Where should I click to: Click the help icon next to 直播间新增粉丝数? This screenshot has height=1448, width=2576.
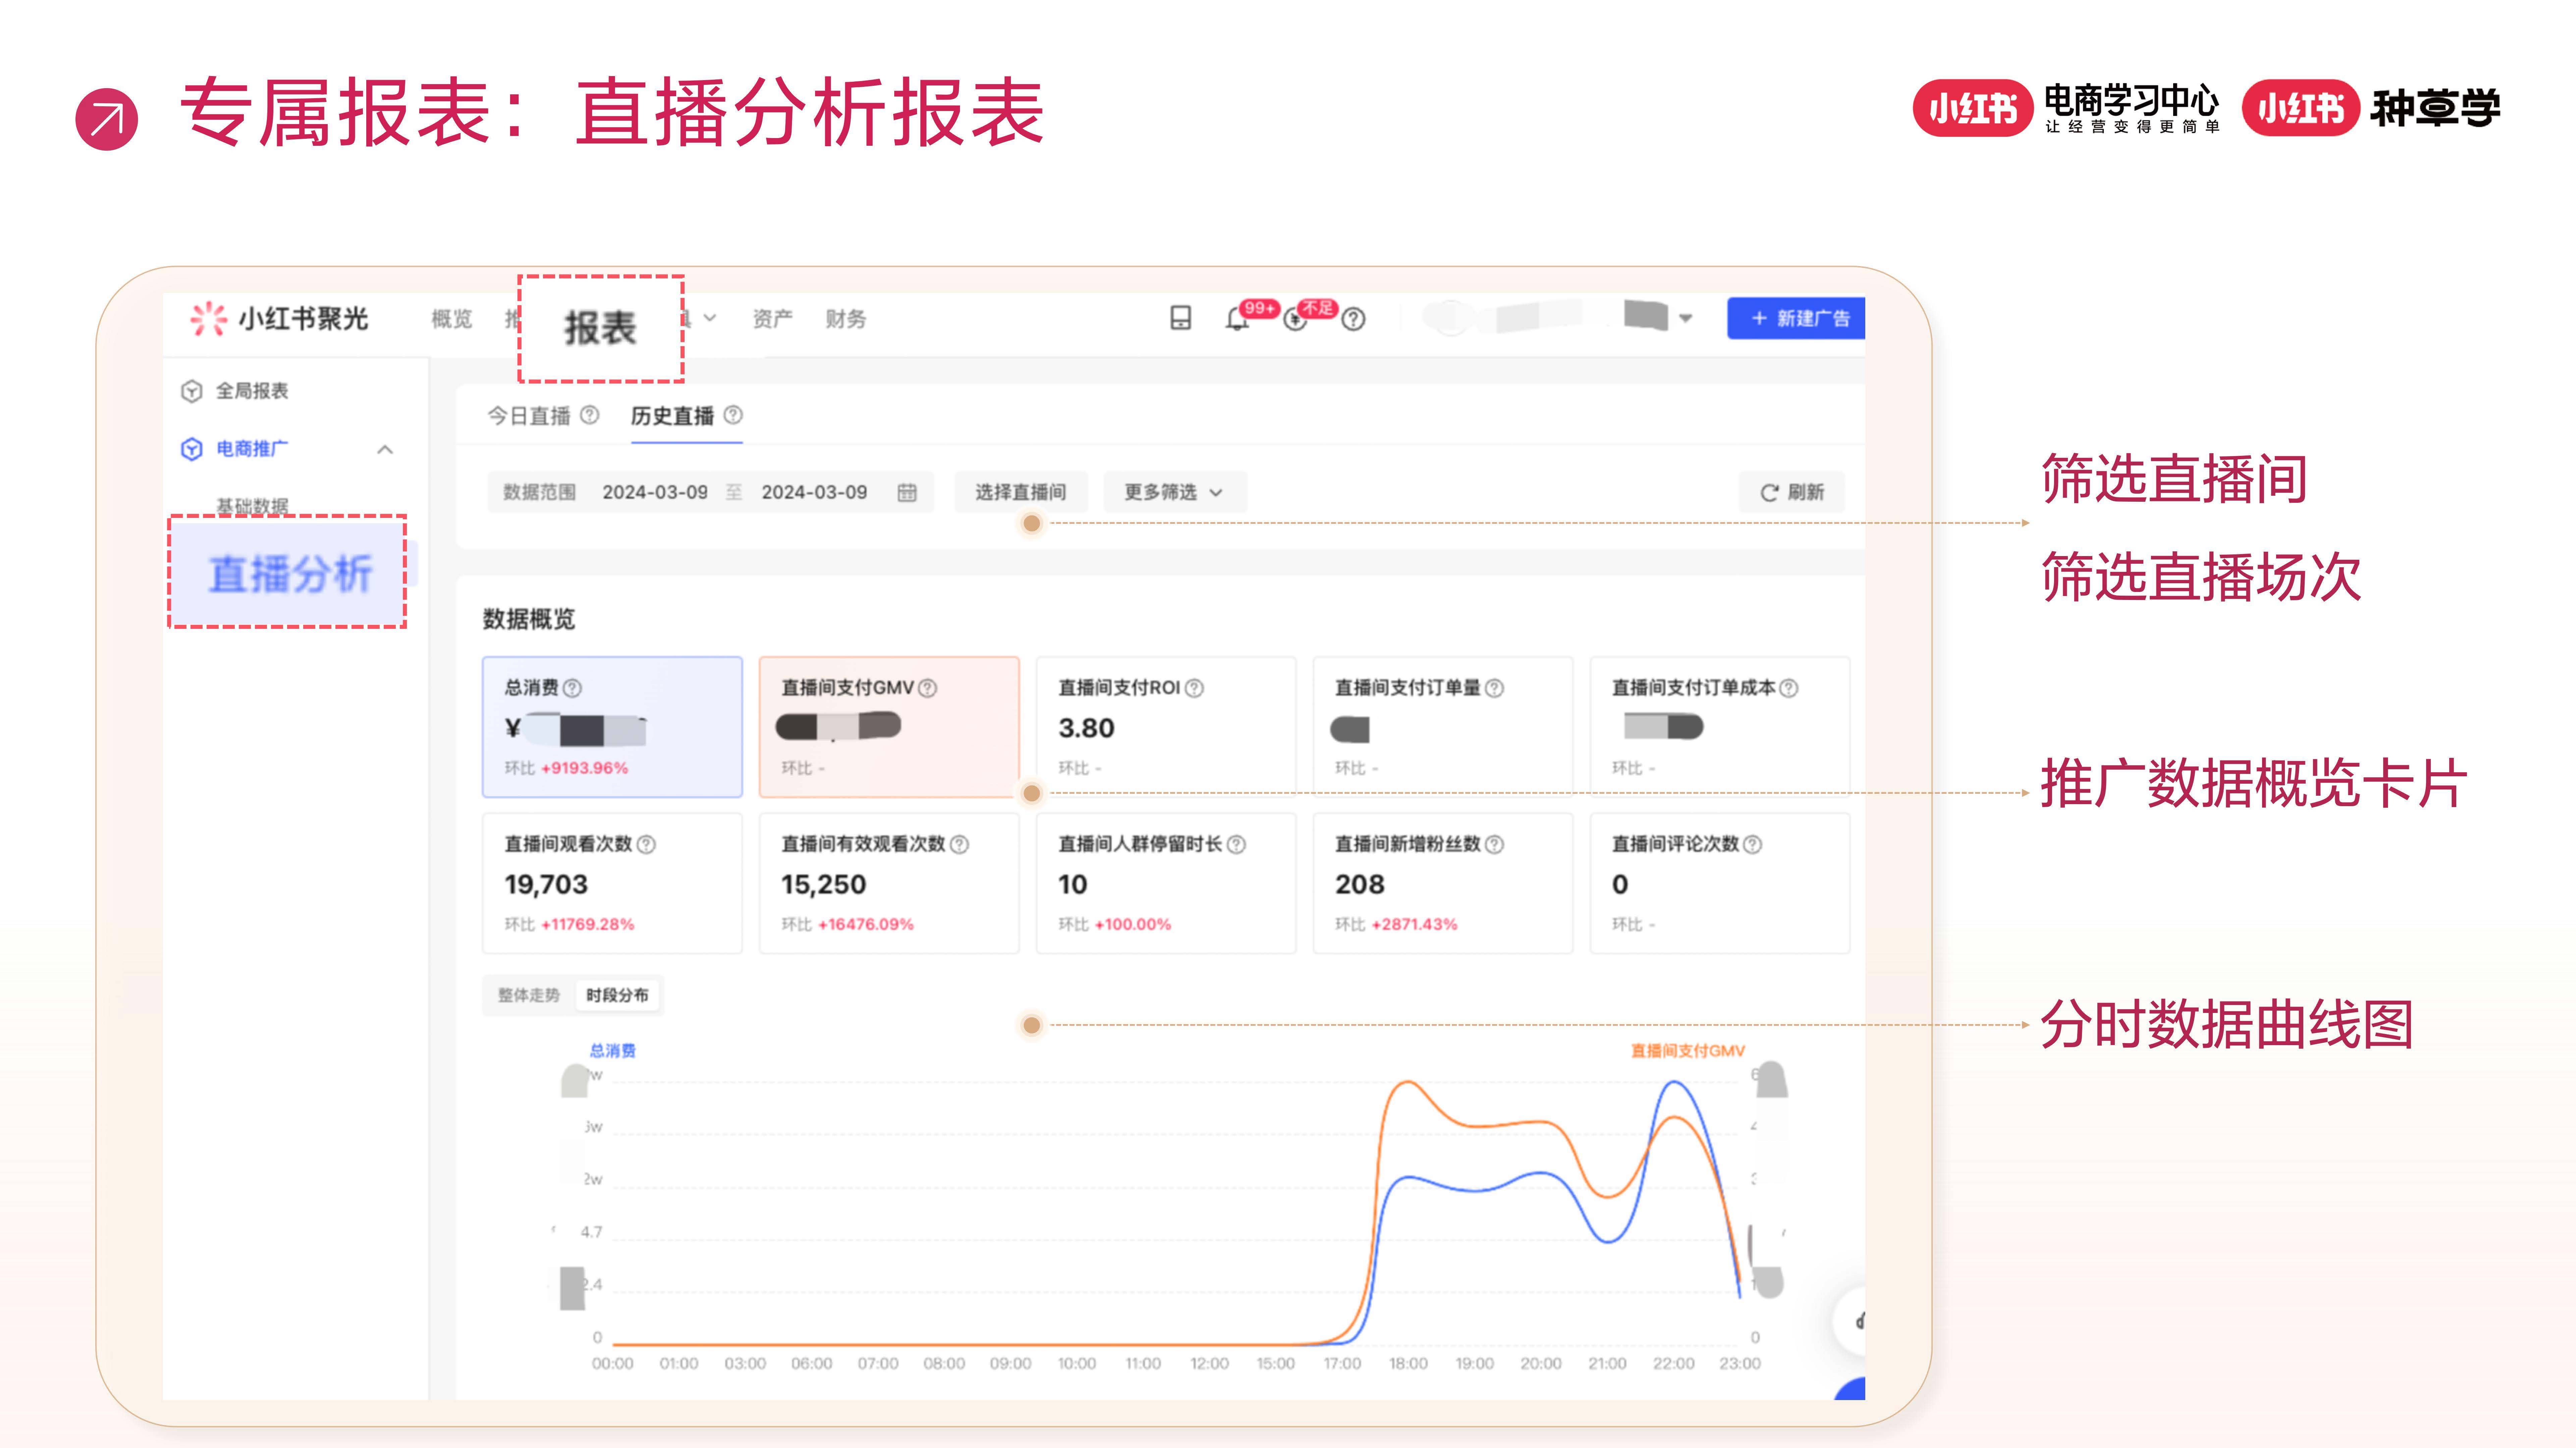click(x=1494, y=844)
